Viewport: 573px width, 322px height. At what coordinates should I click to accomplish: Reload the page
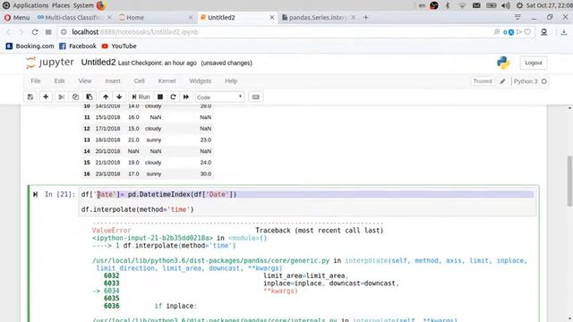point(35,32)
